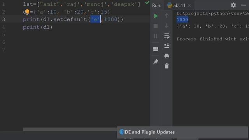The width and height of the screenshot is (249, 140).
Task: Click line number 3 in gutter
Action: 4,19
